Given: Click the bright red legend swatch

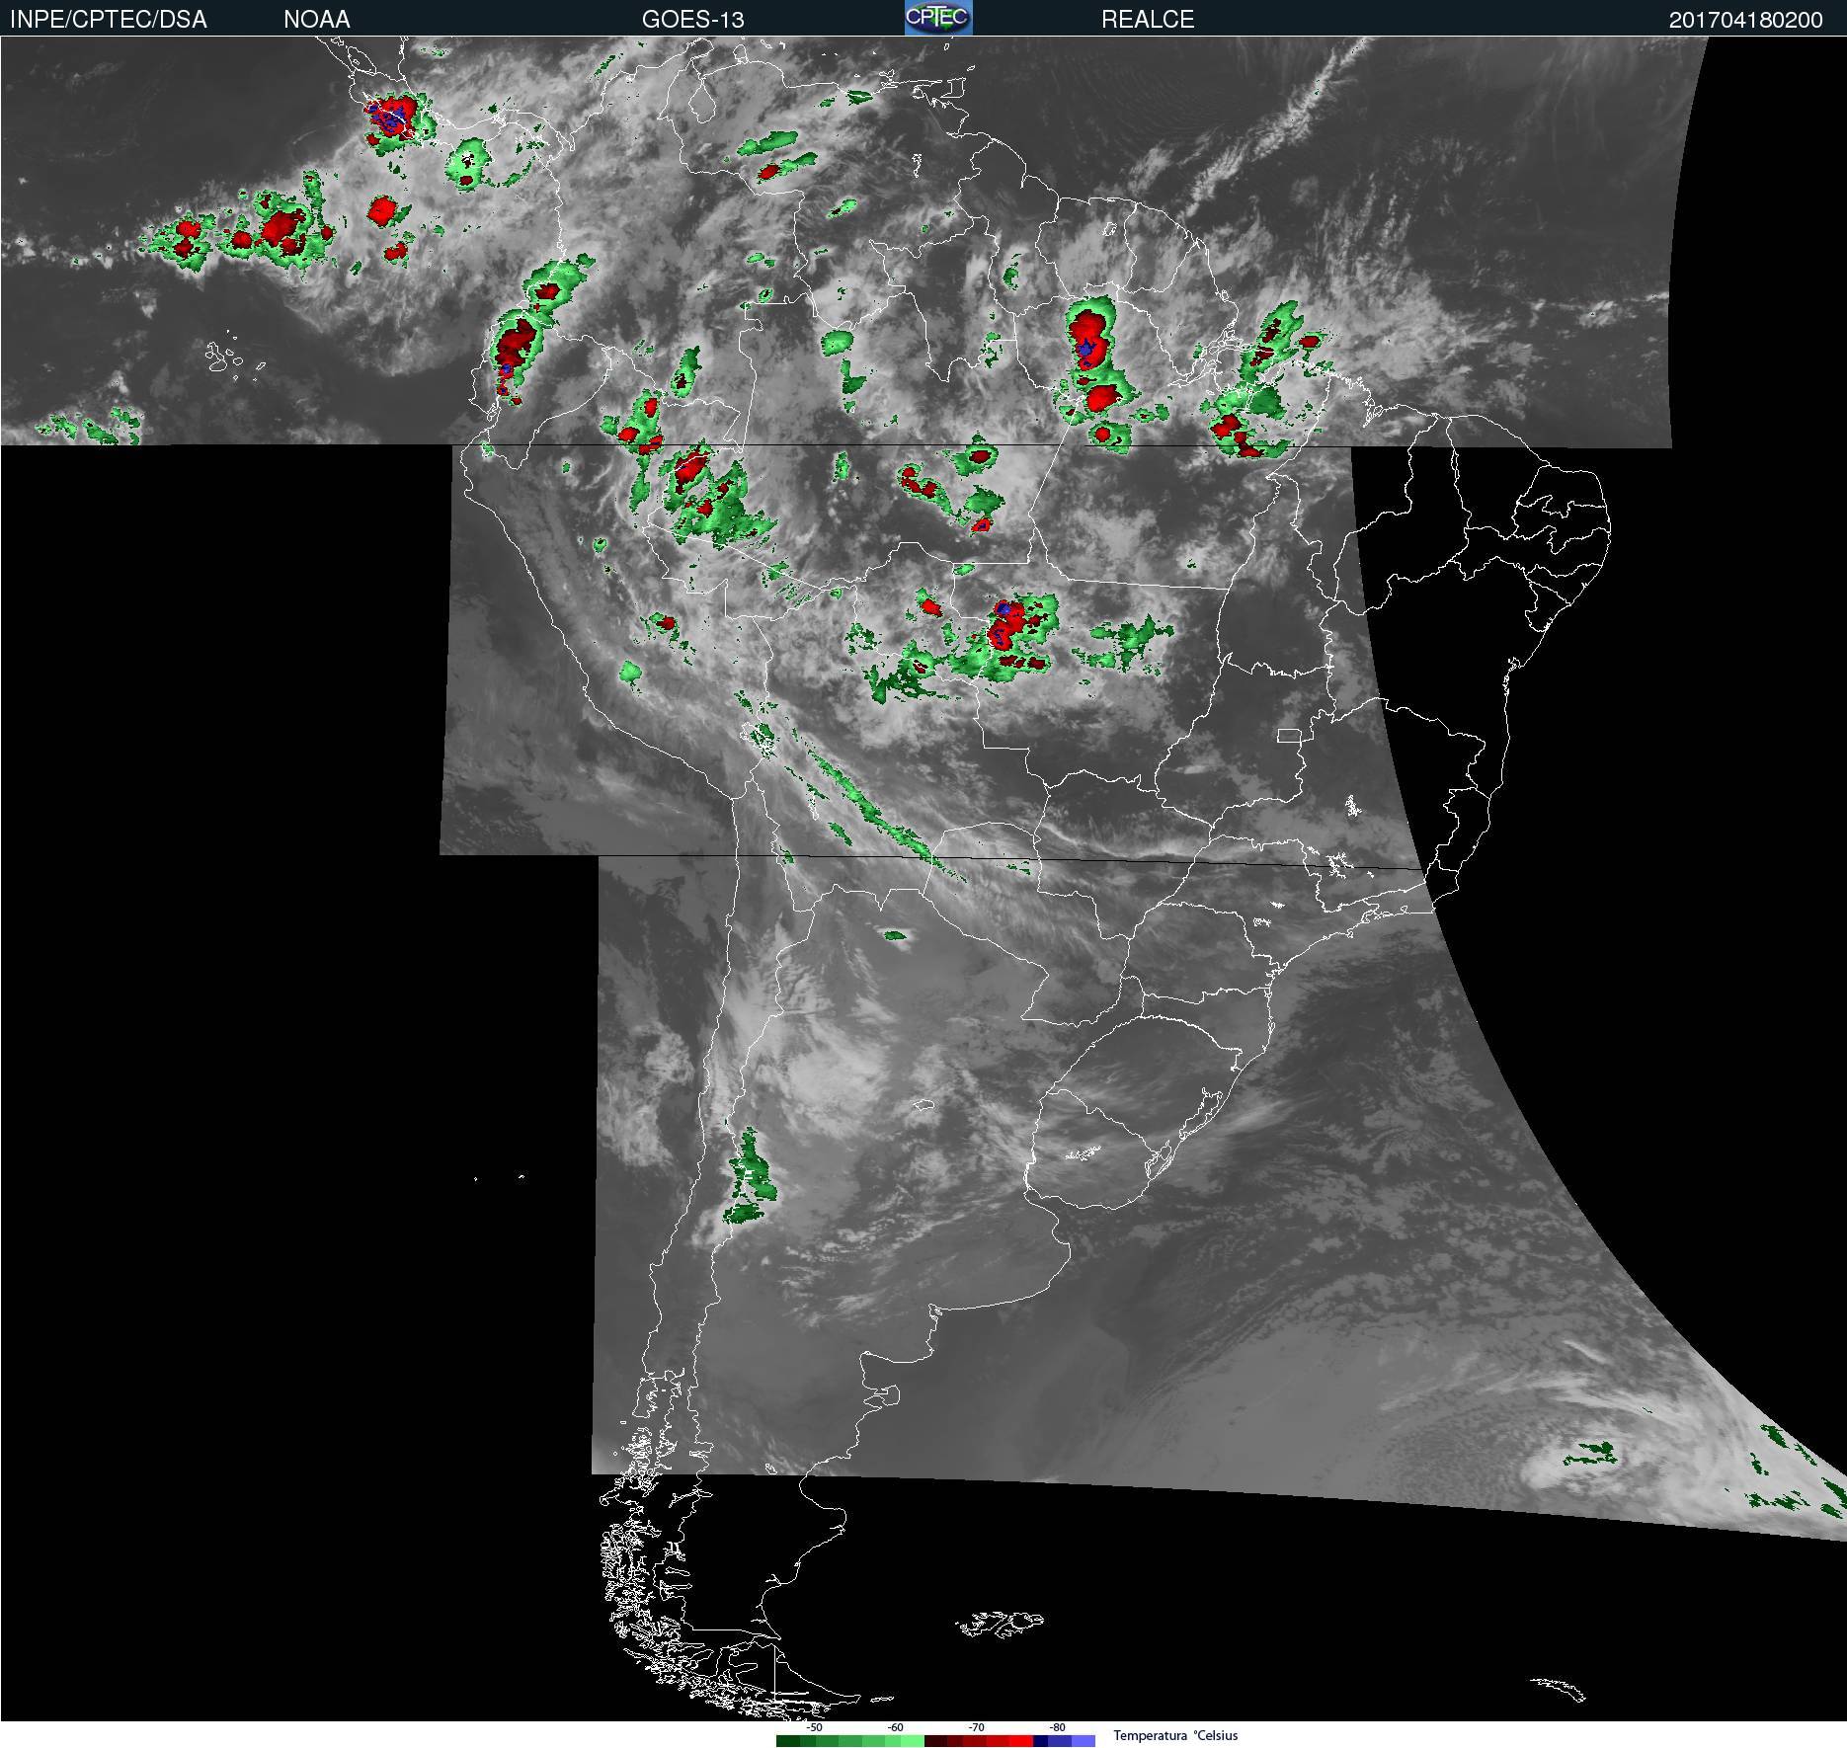Looking at the screenshot, I should tap(1021, 1741).
